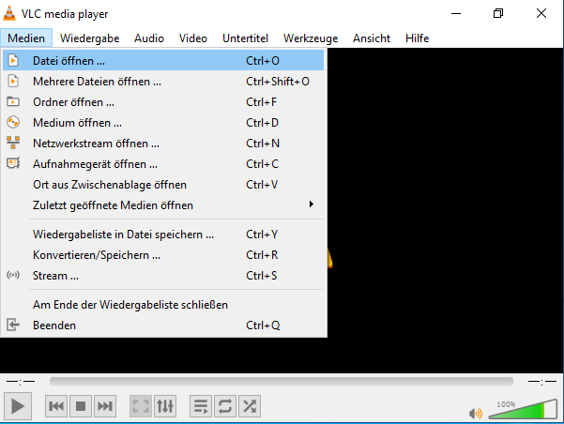Click the elapsed time label

coord(21,381)
